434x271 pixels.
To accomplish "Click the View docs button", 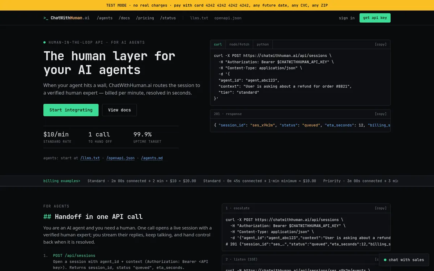I will (x=119, y=110).
